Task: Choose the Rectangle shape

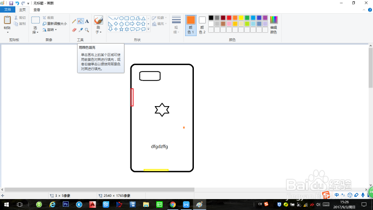Action: tap(127, 18)
